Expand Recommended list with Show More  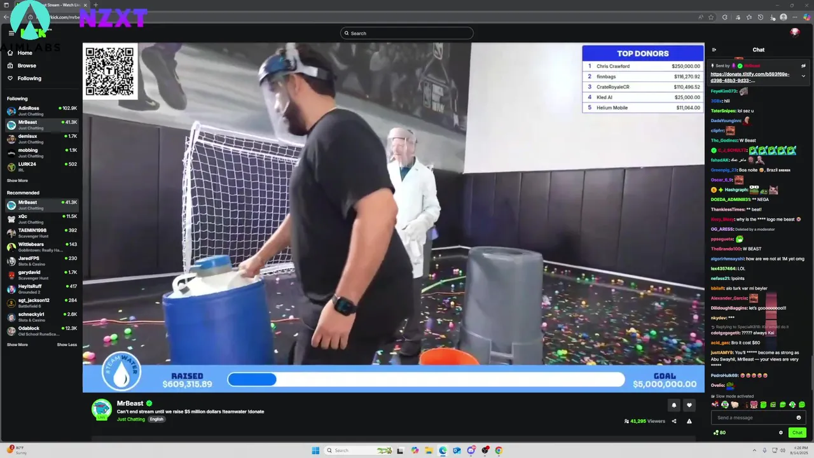17,345
